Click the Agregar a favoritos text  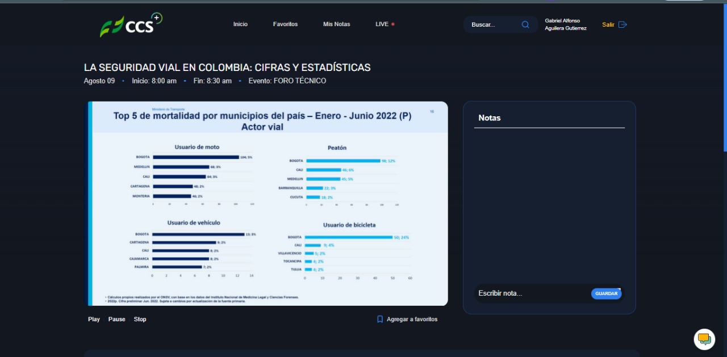tap(412, 319)
